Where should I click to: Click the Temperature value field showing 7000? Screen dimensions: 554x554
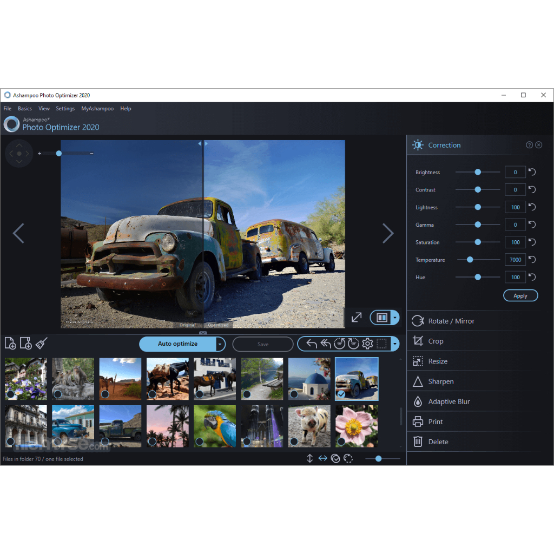pyautogui.click(x=515, y=260)
